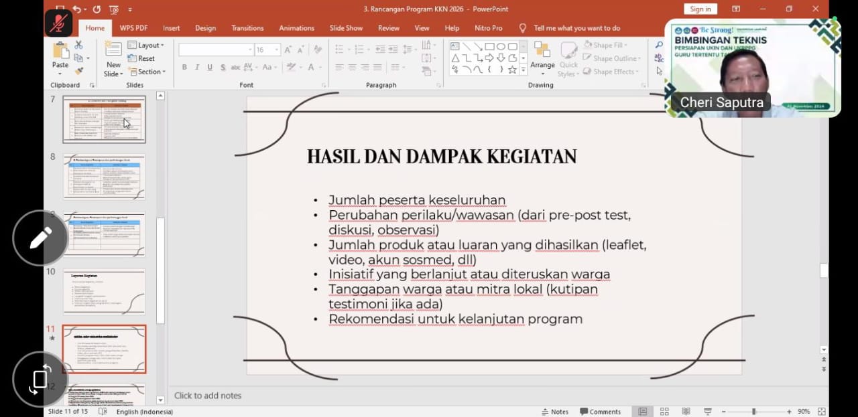Open the Slide Show tab
Image resolution: width=858 pixels, height=417 pixels.
tap(346, 28)
